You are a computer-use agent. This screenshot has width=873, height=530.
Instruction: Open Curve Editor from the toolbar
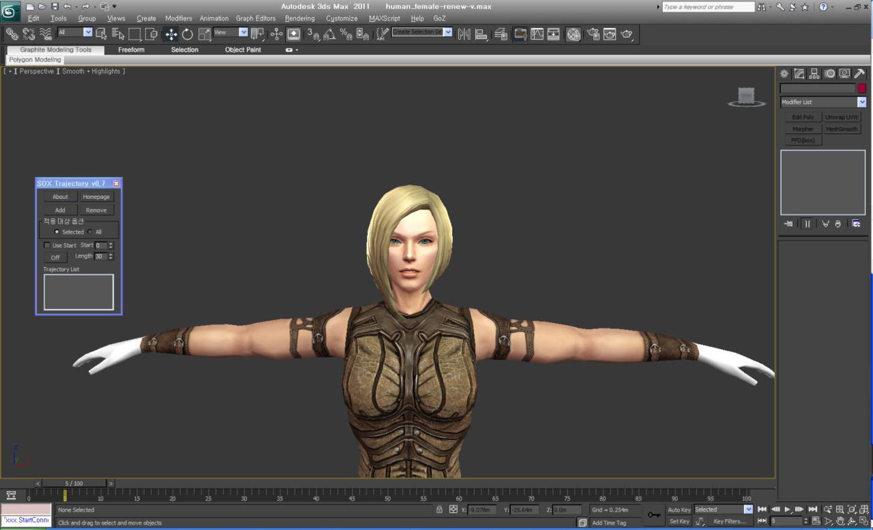(x=537, y=34)
